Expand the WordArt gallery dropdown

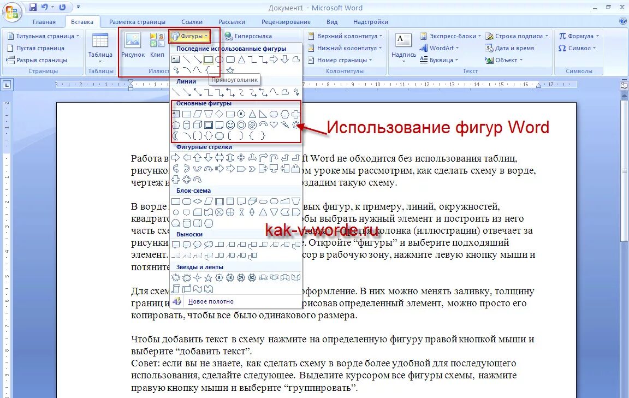coord(439,48)
